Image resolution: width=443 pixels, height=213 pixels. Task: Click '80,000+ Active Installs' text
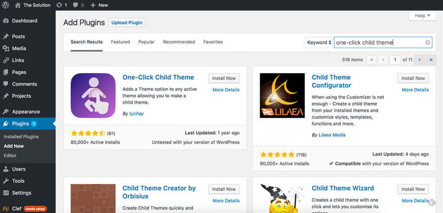(x=95, y=142)
